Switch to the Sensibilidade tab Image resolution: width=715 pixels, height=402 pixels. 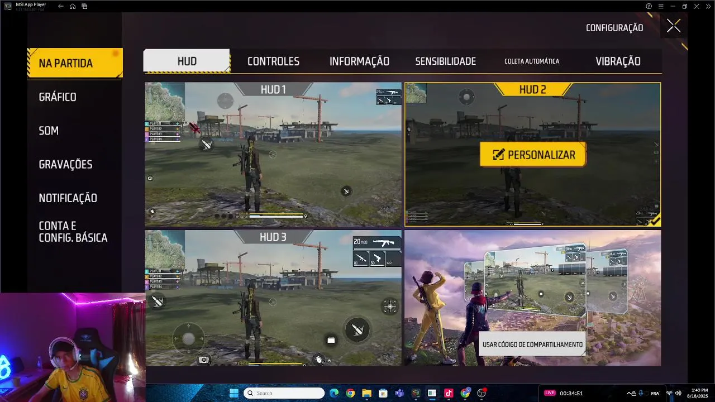tap(445, 61)
